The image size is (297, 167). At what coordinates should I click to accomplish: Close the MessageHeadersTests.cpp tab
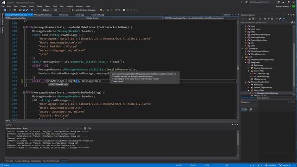point(32,15)
